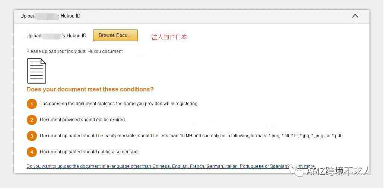The image size is (384, 188).
Task: Click the Browse Docu... button
Action: point(115,35)
